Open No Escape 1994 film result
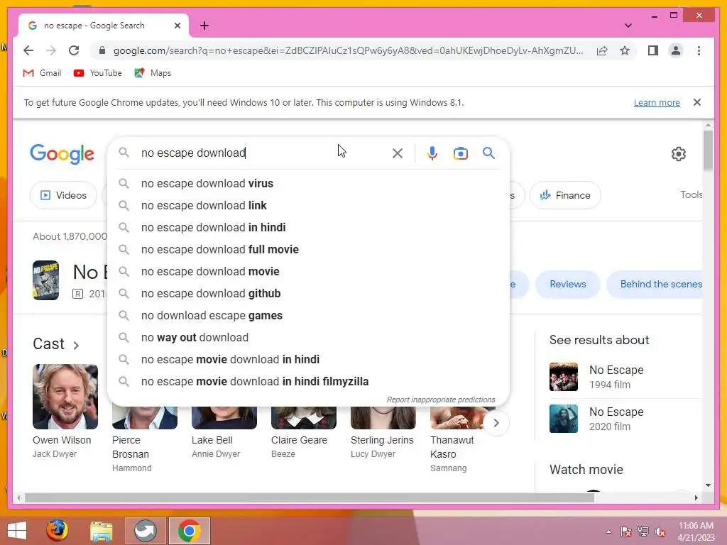Viewport: 727px width, 545px height. [x=625, y=377]
